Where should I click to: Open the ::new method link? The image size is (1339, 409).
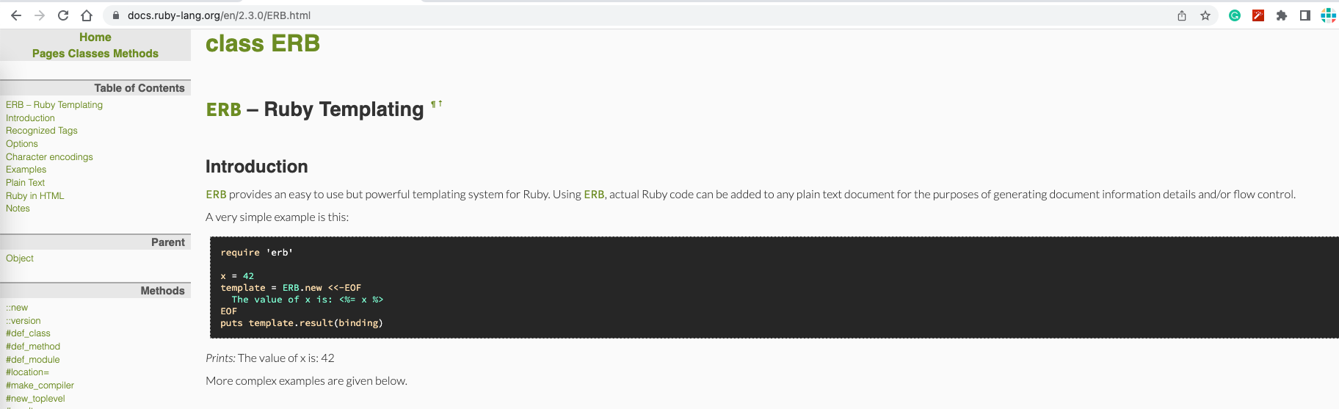pyautogui.click(x=17, y=308)
